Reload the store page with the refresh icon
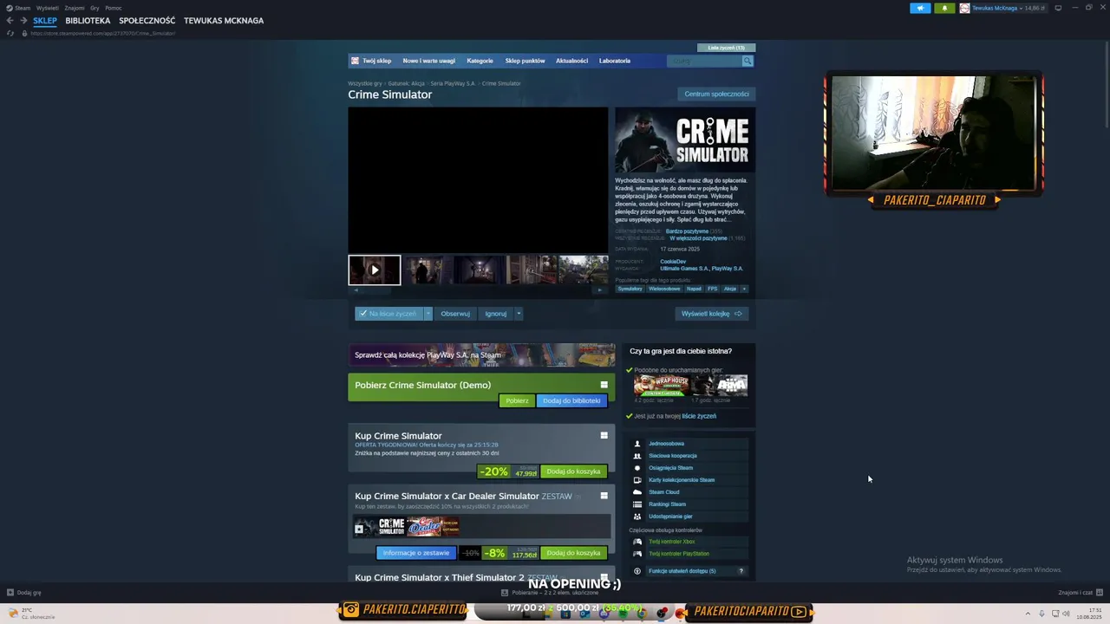 pos(10,33)
